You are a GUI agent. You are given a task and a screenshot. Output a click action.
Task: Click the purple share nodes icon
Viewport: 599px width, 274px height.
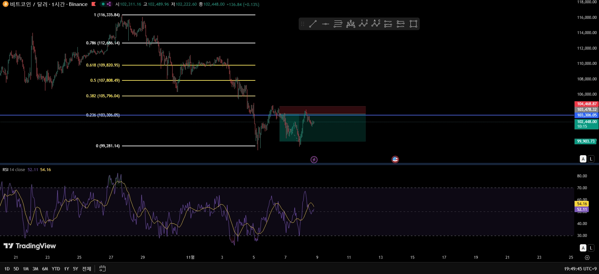(109, 4)
